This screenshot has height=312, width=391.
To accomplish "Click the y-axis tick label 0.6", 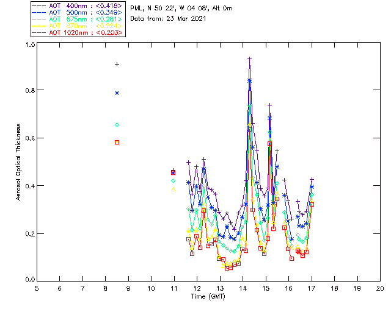I will (30, 138).
